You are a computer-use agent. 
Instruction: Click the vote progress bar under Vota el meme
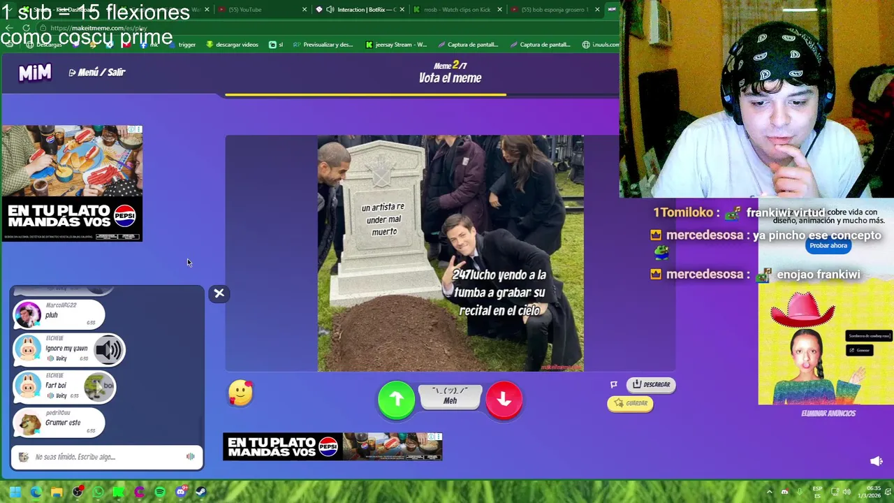(x=422, y=94)
